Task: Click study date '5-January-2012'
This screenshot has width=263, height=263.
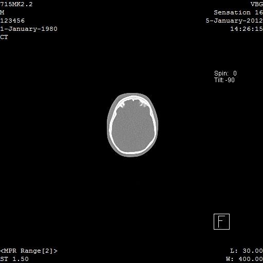Action: pyautogui.click(x=234, y=21)
